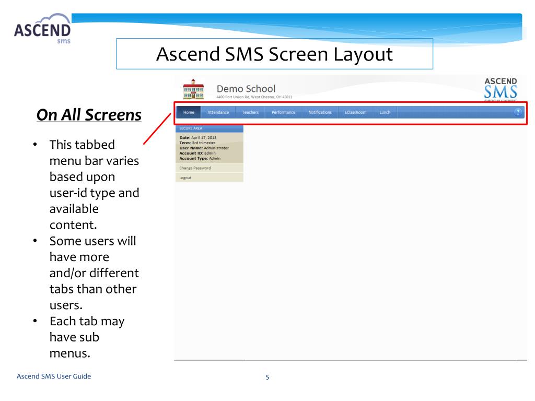
Task: Select the Date: April 17, 2013 line
Action: 198,138
